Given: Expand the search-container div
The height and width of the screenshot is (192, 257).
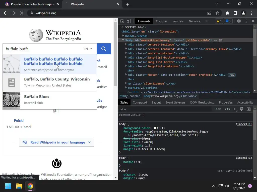Looking at the screenshot, I should coord(126,53).
